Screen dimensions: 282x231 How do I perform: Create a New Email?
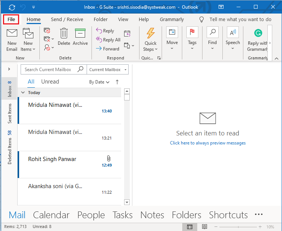pos(12,40)
